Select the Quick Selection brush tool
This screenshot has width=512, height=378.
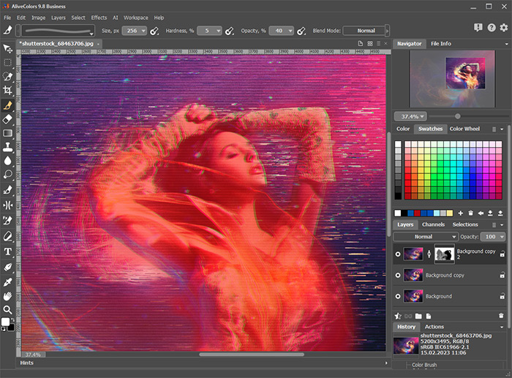(7, 76)
